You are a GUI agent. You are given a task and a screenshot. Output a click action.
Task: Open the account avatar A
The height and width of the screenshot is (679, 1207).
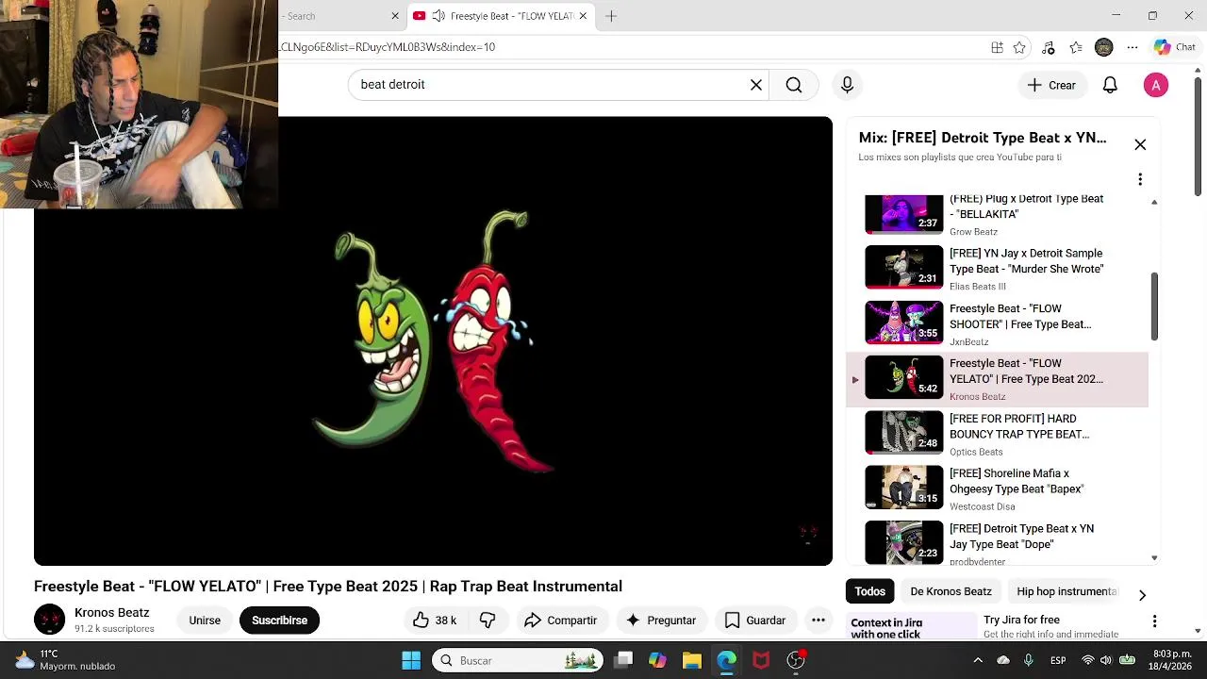1156,85
